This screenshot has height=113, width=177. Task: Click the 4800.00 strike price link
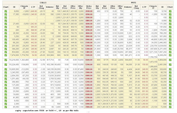(89, 33)
